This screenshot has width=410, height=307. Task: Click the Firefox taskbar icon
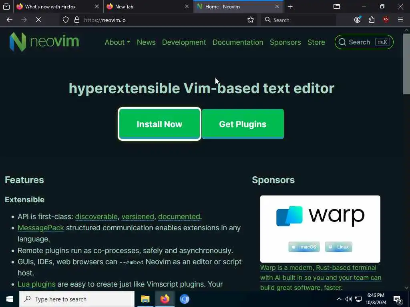165,299
